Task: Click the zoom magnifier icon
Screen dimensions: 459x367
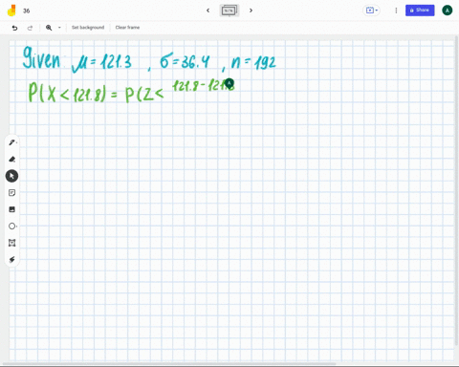Action: (x=49, y=28)
